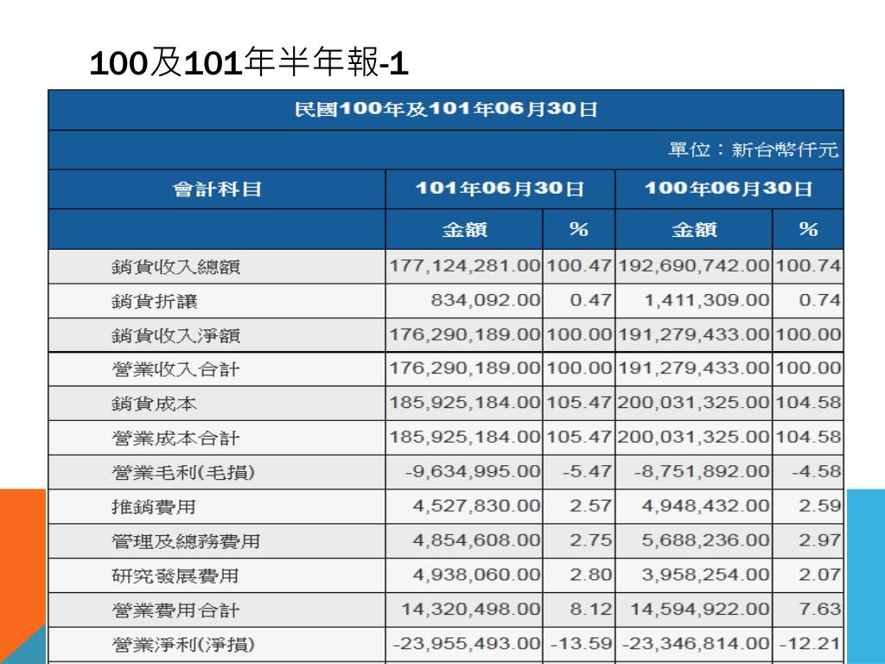
Task: Select the 銷貨收入淨額 row label
Action: coord(175,335)
